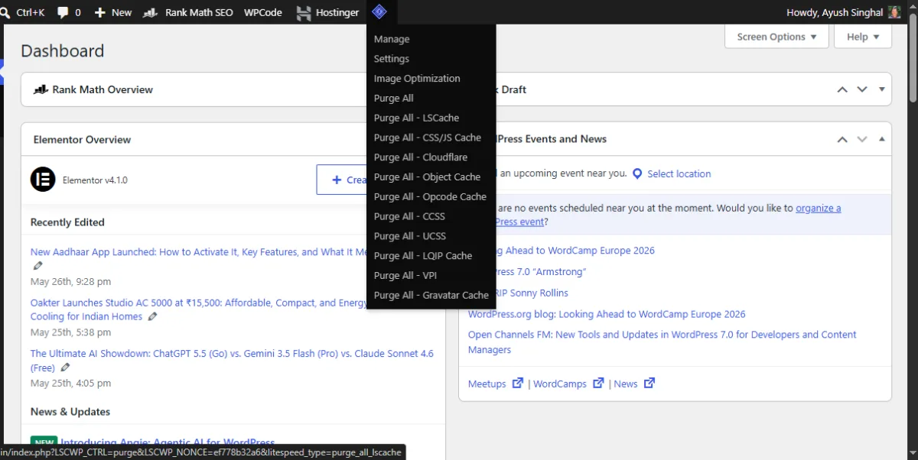Click pencil icon beside Oakter post
This screenshot has height=460, width=918.
pyautogui.click(x=153, y=316)
